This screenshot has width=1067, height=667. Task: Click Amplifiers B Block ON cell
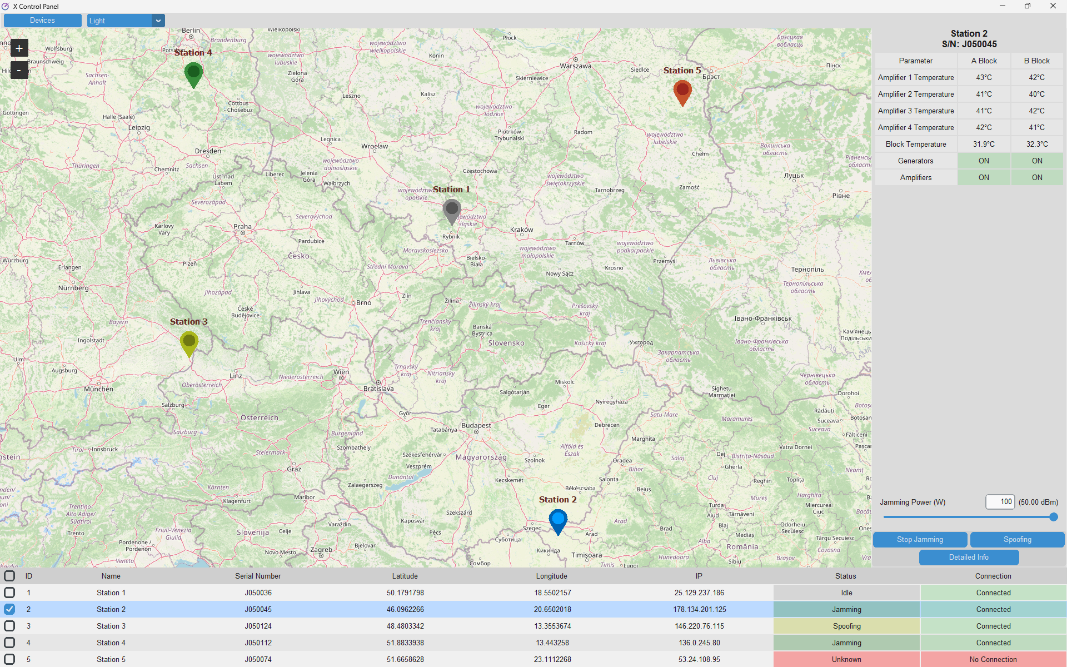coord(1037,177)
